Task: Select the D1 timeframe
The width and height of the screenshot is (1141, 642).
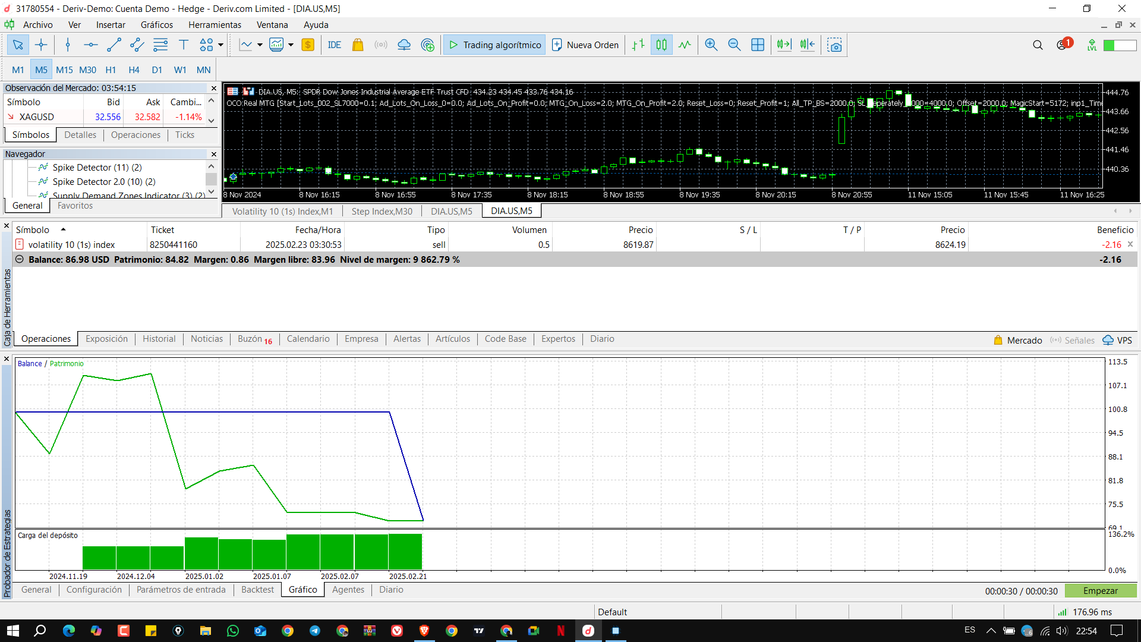Action: click(x=157, y=70)
